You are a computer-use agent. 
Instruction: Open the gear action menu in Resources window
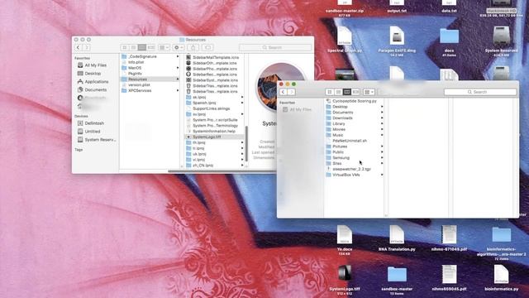click(179, 48)
